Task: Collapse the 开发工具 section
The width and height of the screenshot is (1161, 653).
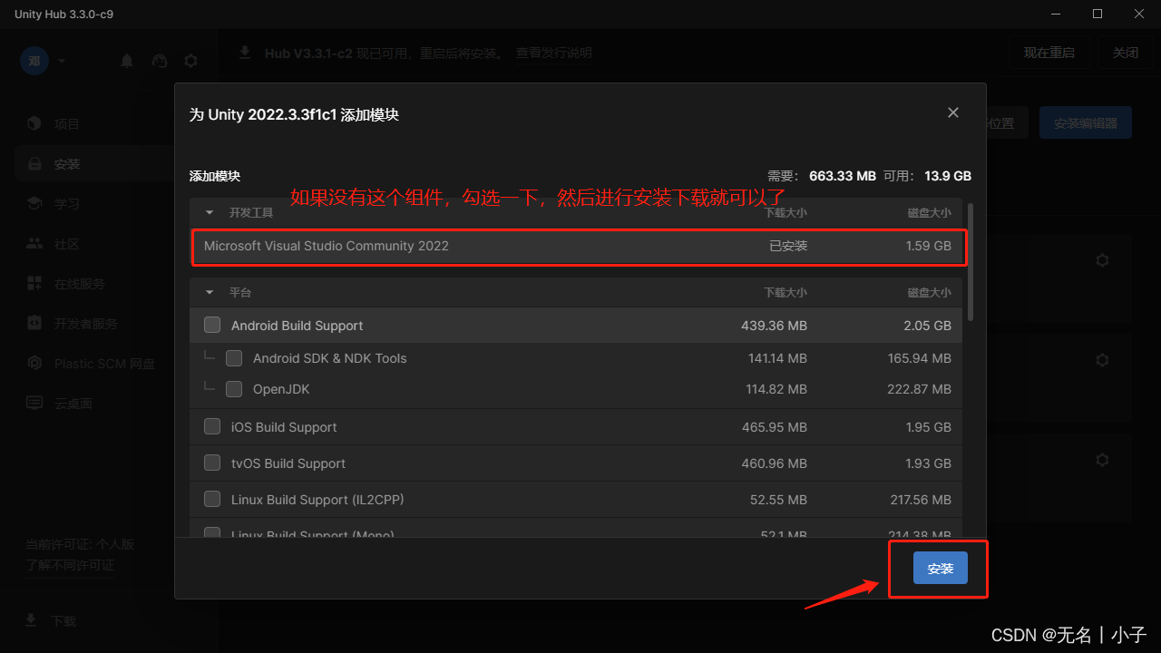Action: click(210, 213)
